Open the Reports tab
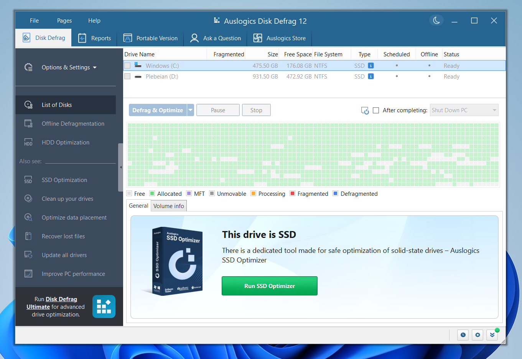The width and height of the screenshot is (522, 359). tap(94, 38)
